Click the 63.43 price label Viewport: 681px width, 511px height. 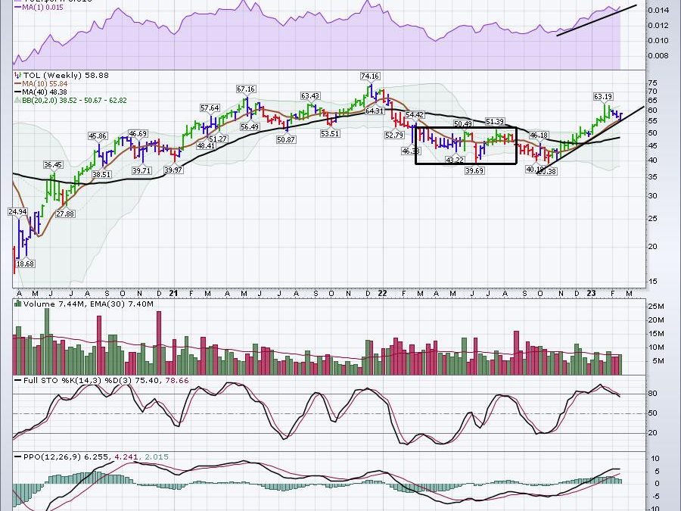tap(310, 95)
